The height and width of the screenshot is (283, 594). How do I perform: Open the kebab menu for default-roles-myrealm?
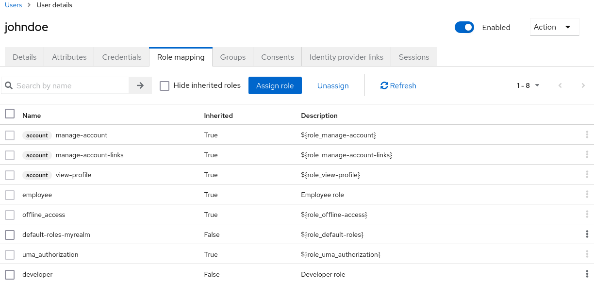coord(587,234)
